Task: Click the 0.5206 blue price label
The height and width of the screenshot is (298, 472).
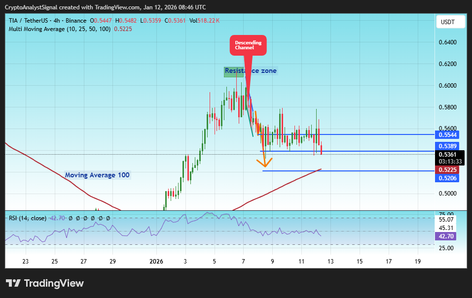Action: pos(447,178)
